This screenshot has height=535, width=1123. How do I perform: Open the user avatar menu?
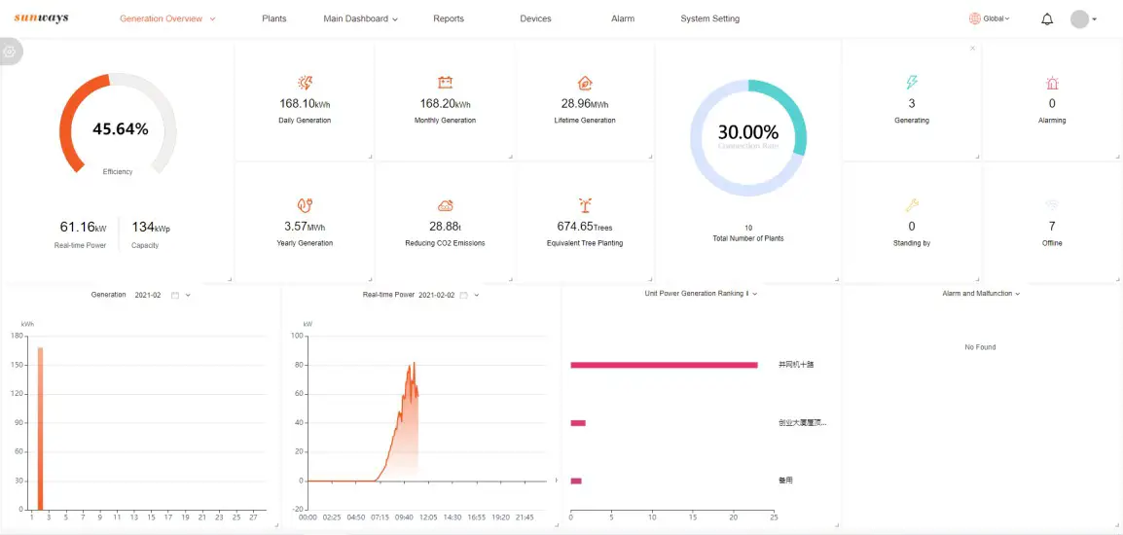tap(1079, 19)
